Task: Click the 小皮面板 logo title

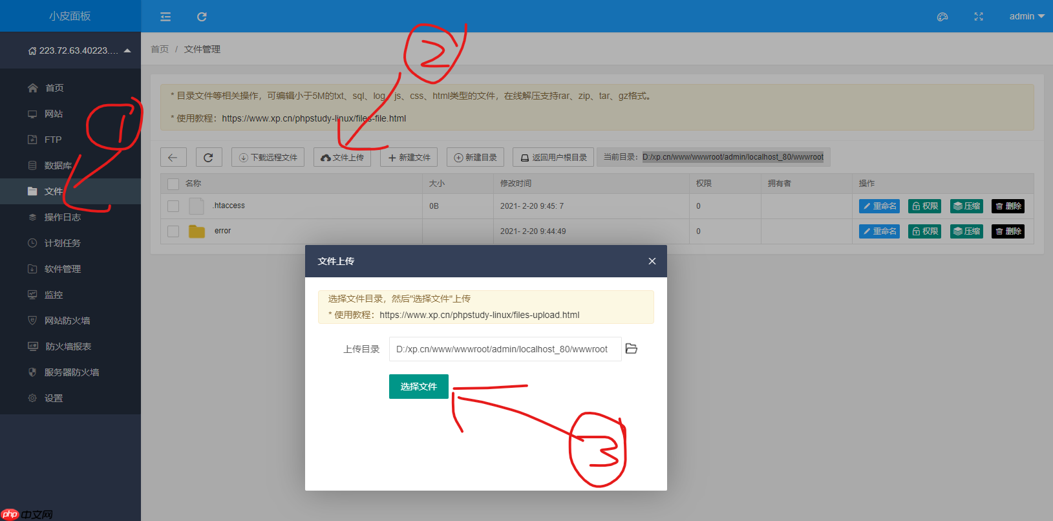Action: click(x=70, y=16)
